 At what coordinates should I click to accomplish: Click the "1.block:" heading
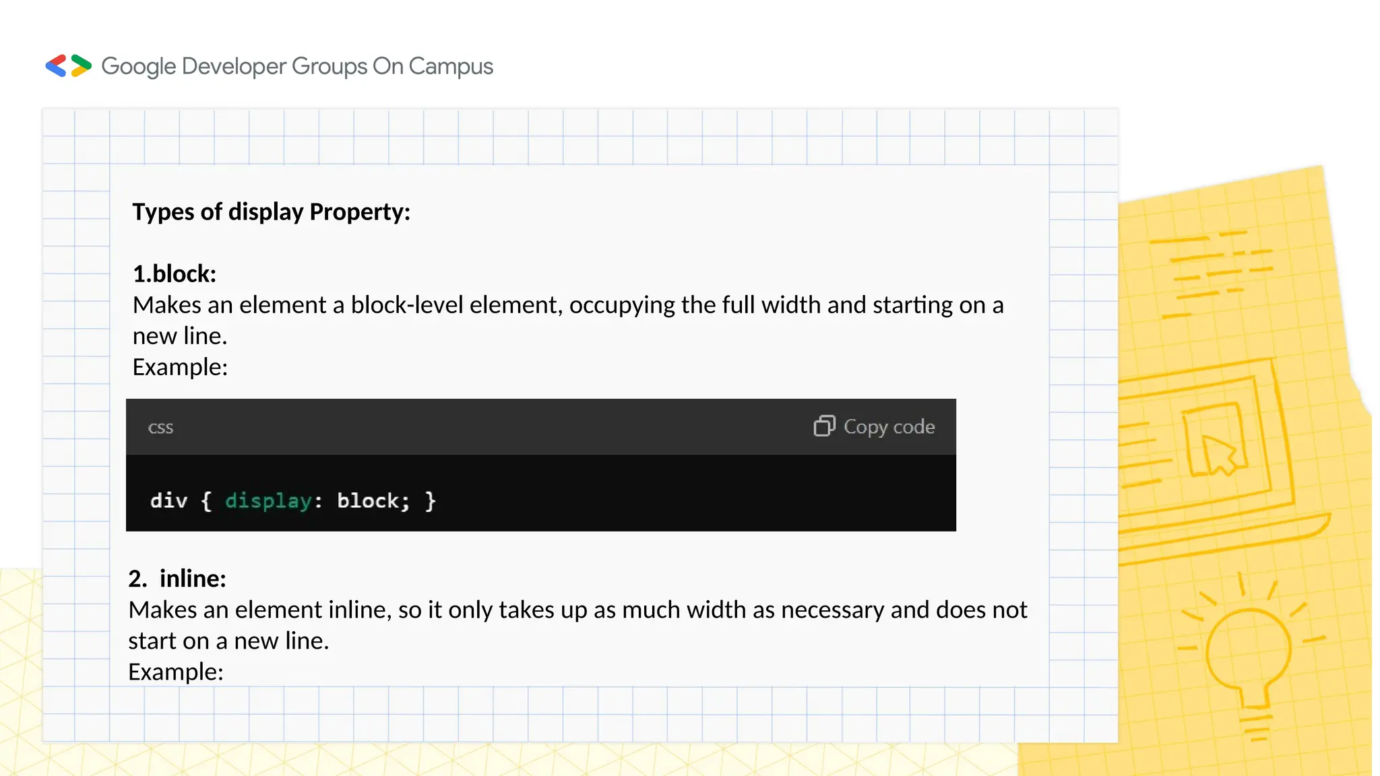coord(175,273)
